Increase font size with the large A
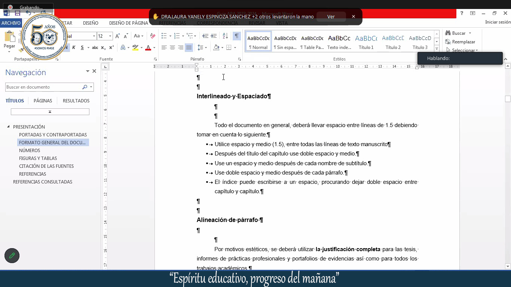Viewport: 511px width, 287px height. (117, 36)
